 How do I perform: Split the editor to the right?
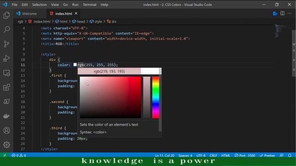pyautogui.click(x=283, y=13)
